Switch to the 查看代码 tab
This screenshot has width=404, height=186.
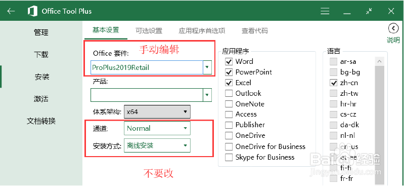254,31
